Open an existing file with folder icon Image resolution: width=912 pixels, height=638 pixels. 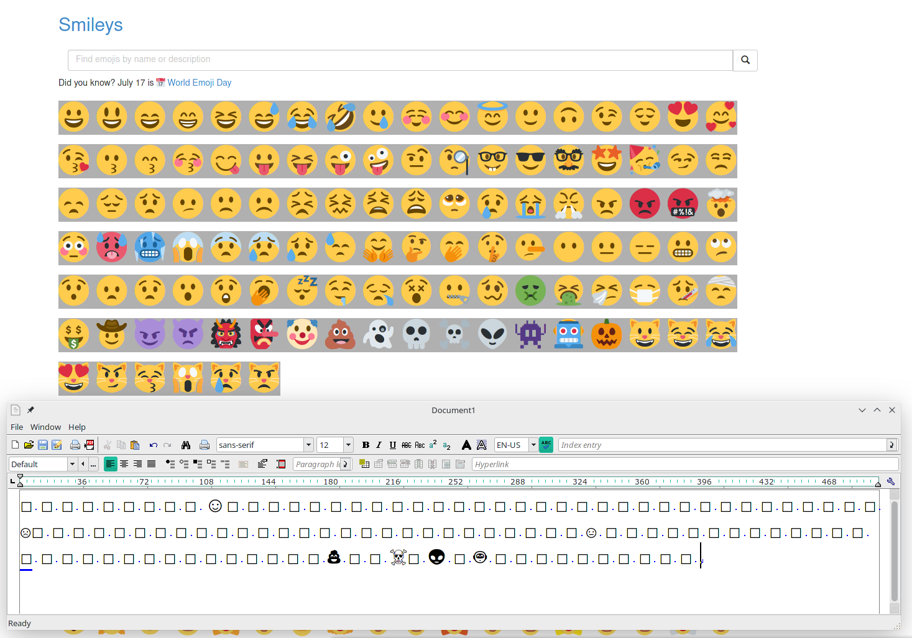(29, 445)
